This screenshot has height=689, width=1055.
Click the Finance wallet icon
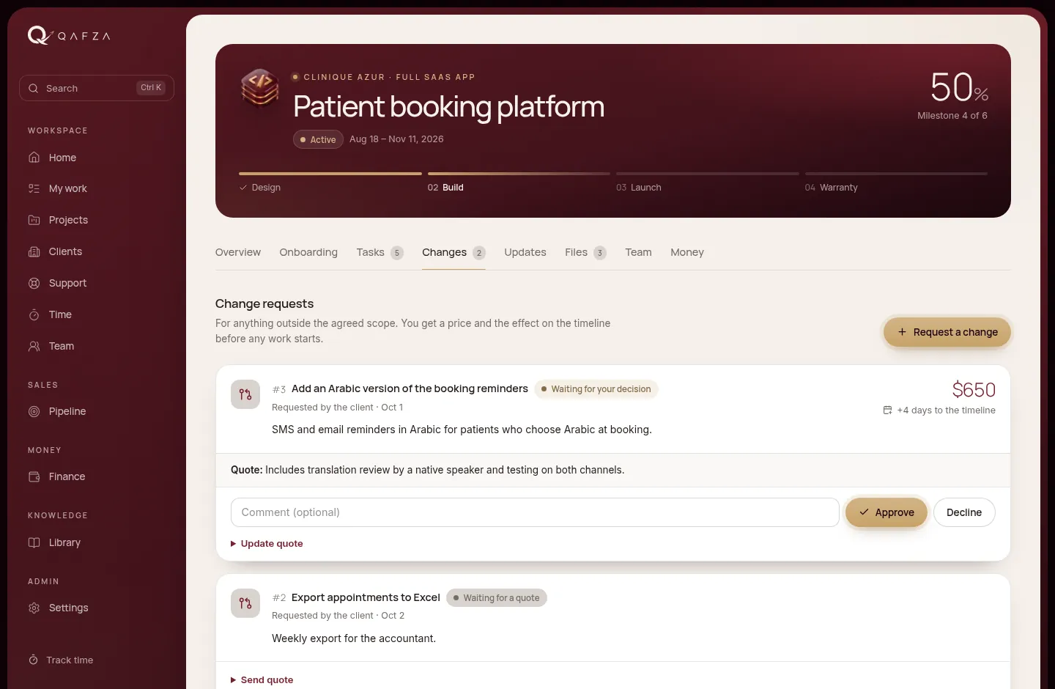pyautogui.click(x=34, y=476)
